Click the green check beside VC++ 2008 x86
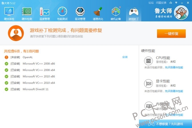The image size is (192, 128). 6,64
